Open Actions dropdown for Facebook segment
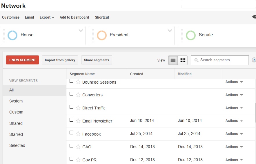This screenshot has width=256, height=164. pos(234,134)
